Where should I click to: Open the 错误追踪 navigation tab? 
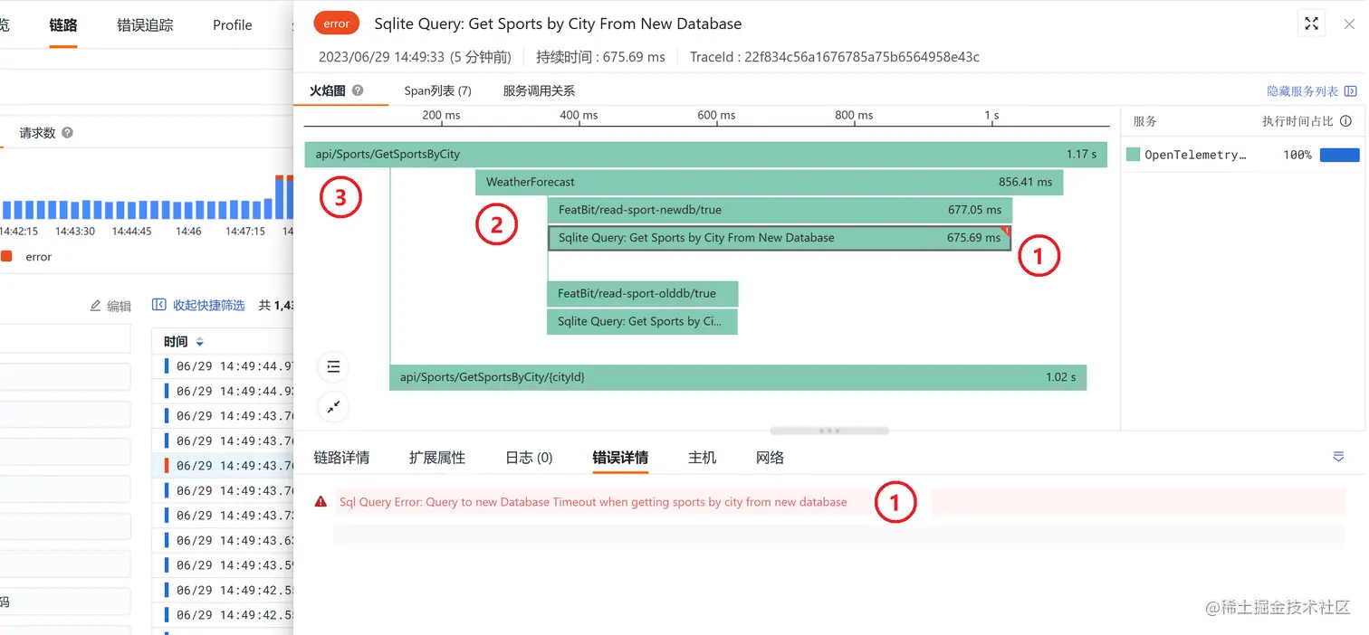[x=145, y=25]
